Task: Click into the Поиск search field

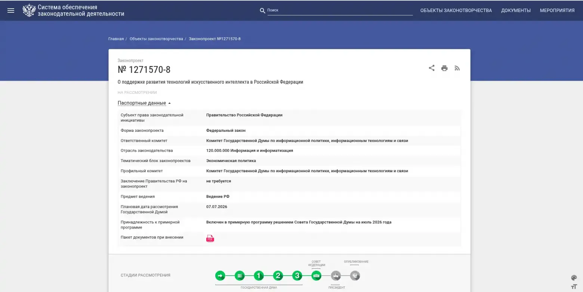Action: point(340,10)
